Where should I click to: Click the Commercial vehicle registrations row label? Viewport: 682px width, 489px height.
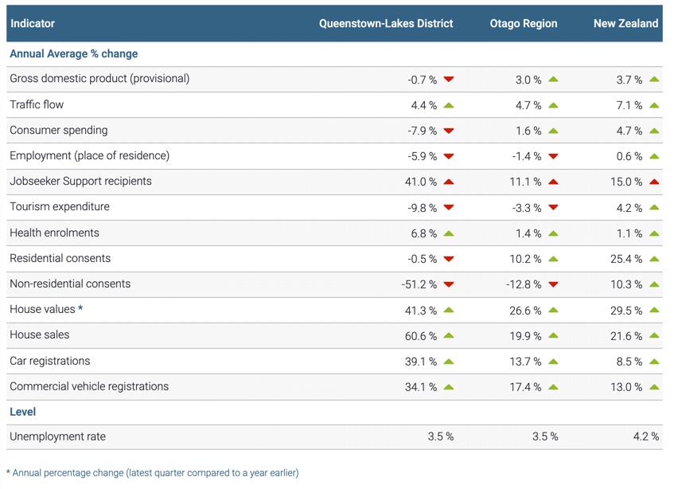pyautogui.click(x=89, y=386)
